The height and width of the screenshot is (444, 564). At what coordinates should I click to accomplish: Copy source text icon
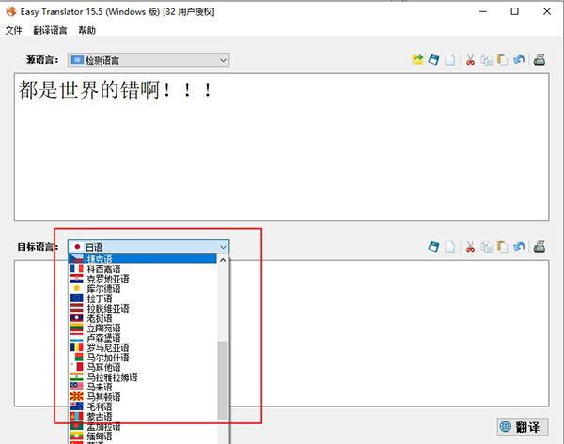[486, 60]
